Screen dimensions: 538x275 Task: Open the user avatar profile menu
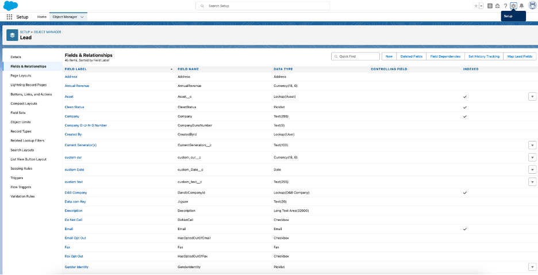click(531, 6)
